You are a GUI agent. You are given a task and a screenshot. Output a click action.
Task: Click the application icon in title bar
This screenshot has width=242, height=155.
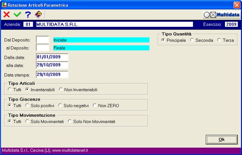point(4,5)
